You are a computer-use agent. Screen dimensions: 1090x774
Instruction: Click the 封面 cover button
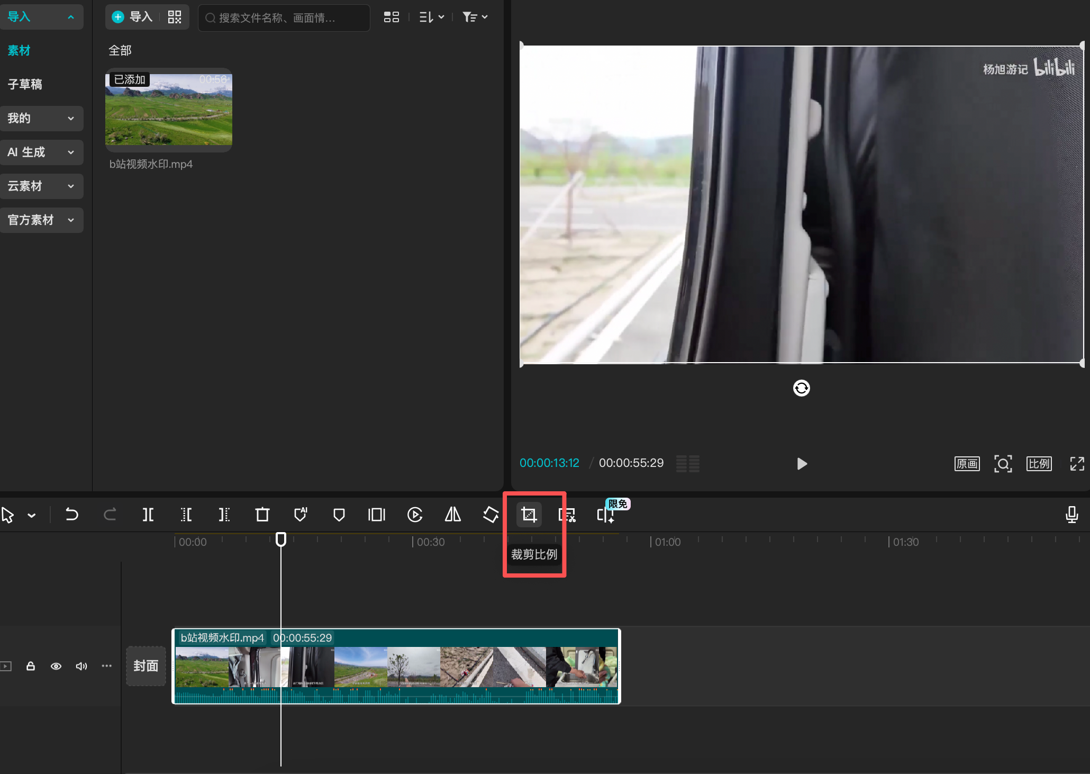point(146,666)
